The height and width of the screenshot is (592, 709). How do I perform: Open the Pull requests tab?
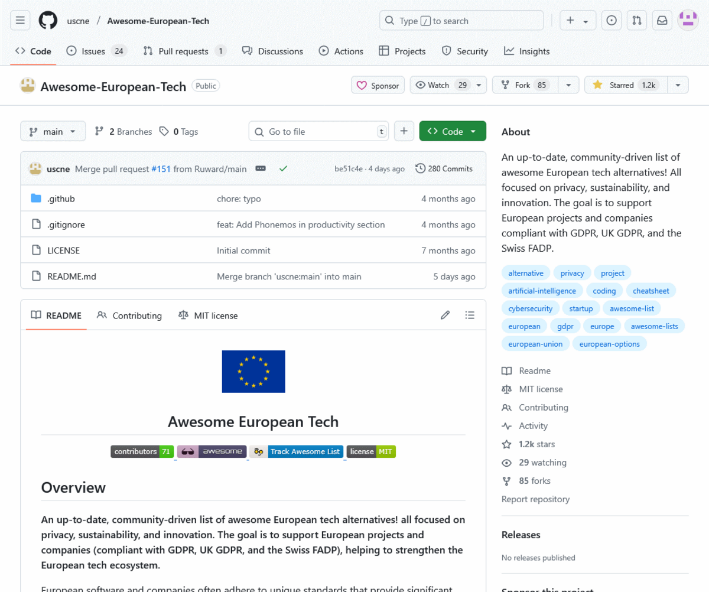pos(185,51)
